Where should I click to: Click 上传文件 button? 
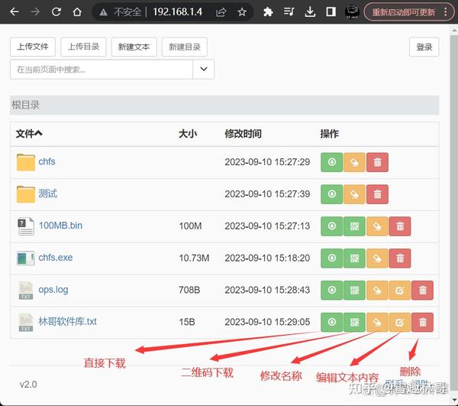pos(33,47)
